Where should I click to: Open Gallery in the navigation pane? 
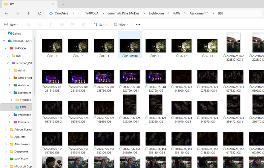coord(17,33)
